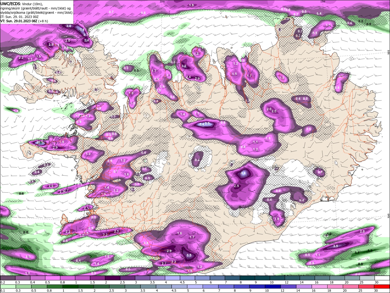Click the '30' label ending the upper legend scale
The image size is (390, 293).
tap(376, 282)
